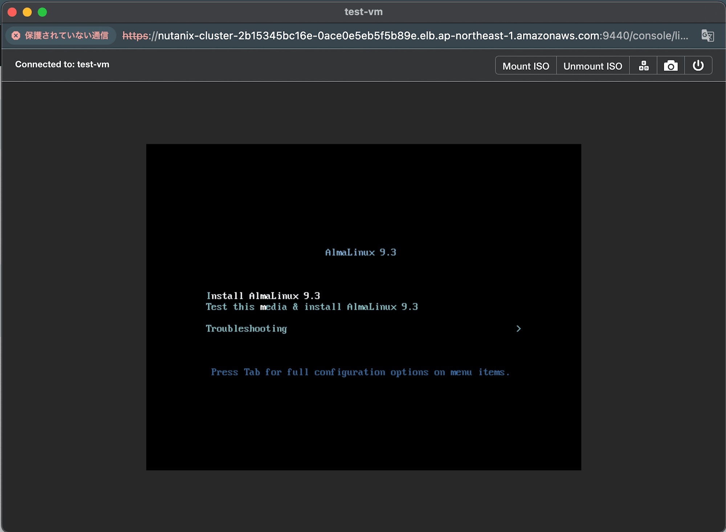Viewport: 726px width, 532px height.
Task: Click the 'Press Tab for full configuration' hint
Action: 360,372
